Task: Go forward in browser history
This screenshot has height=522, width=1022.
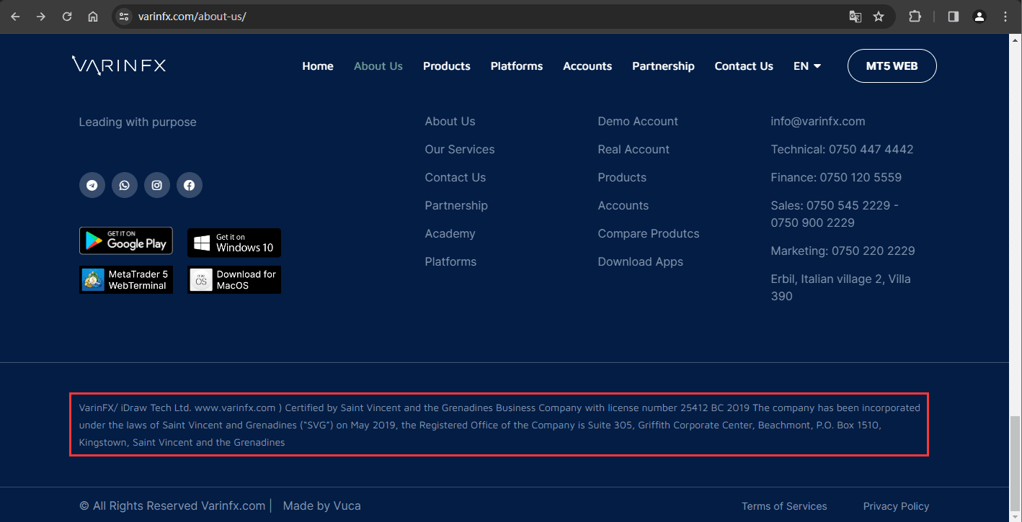Action: [41, 17]
